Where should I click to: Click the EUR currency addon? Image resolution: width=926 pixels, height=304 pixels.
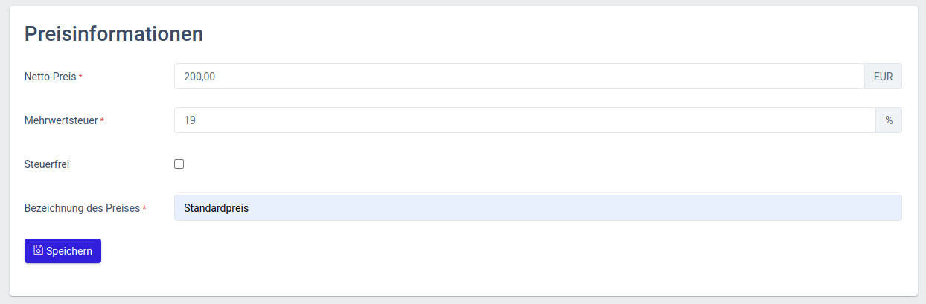tap(883, 76)
